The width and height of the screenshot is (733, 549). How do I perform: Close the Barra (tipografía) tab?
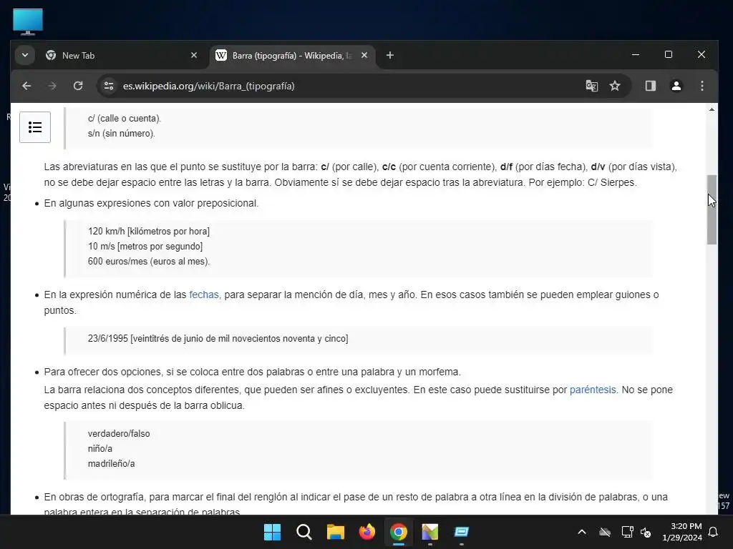pyautogui.click(x=364, y=56)
